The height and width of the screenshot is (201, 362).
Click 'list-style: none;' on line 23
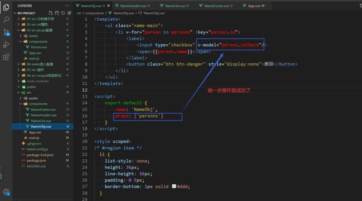pos(127,161)
